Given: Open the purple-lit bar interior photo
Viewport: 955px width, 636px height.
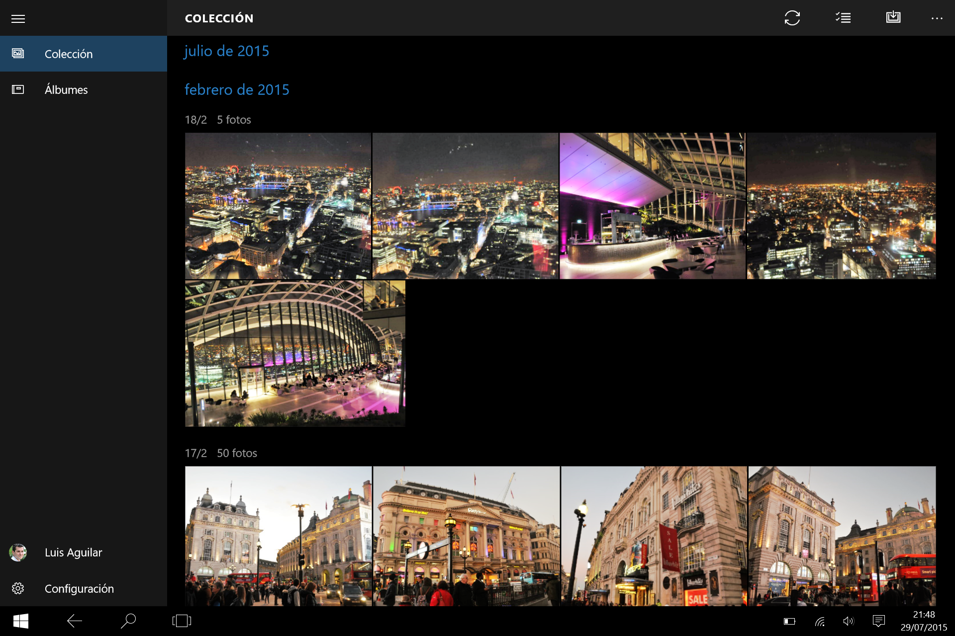Looking at the screenshot, I should (652, 206).
